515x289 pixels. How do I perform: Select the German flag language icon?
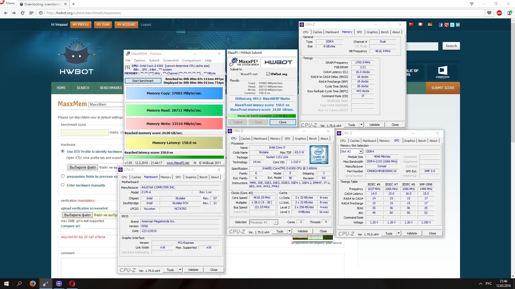tap(430, 24)
